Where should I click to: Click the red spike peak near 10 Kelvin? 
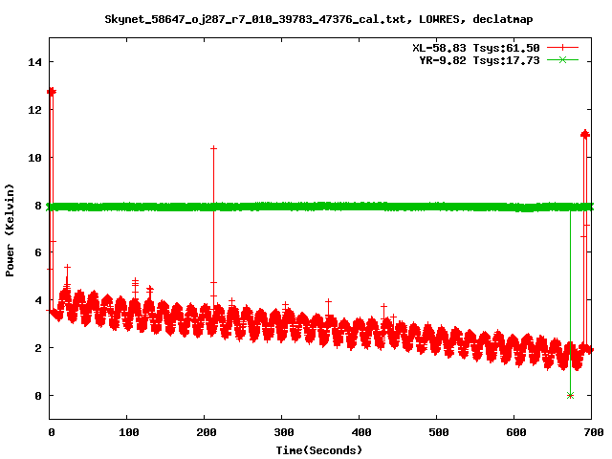[213, 148]
